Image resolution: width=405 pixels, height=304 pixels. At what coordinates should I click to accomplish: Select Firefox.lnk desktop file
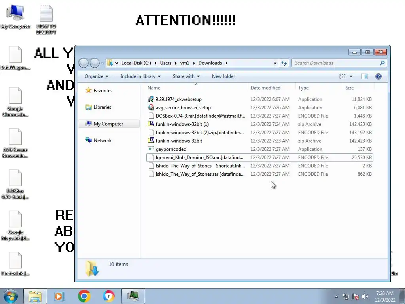tap(15, 264)
